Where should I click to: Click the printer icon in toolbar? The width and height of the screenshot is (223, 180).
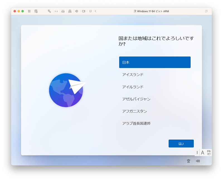(x=90, y=11)
